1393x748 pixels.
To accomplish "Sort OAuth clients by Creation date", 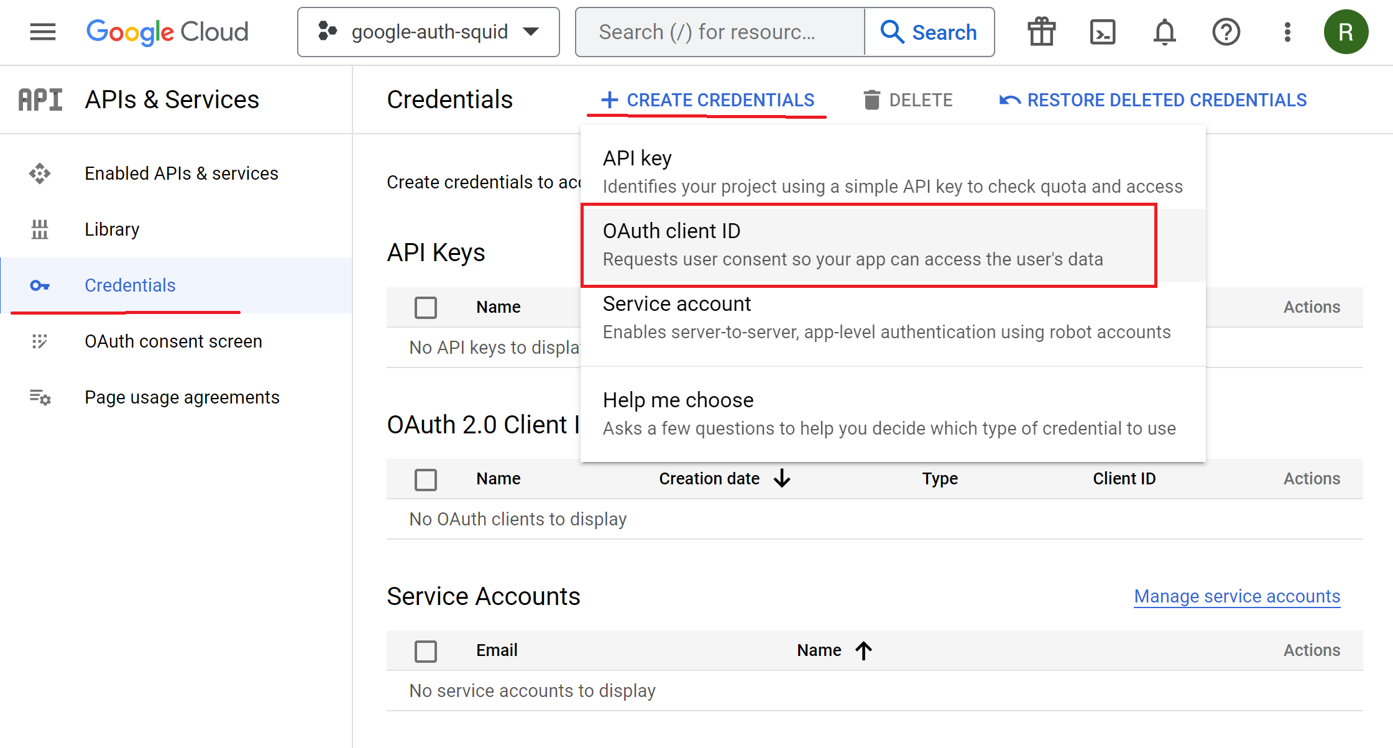I will [725, 479].
